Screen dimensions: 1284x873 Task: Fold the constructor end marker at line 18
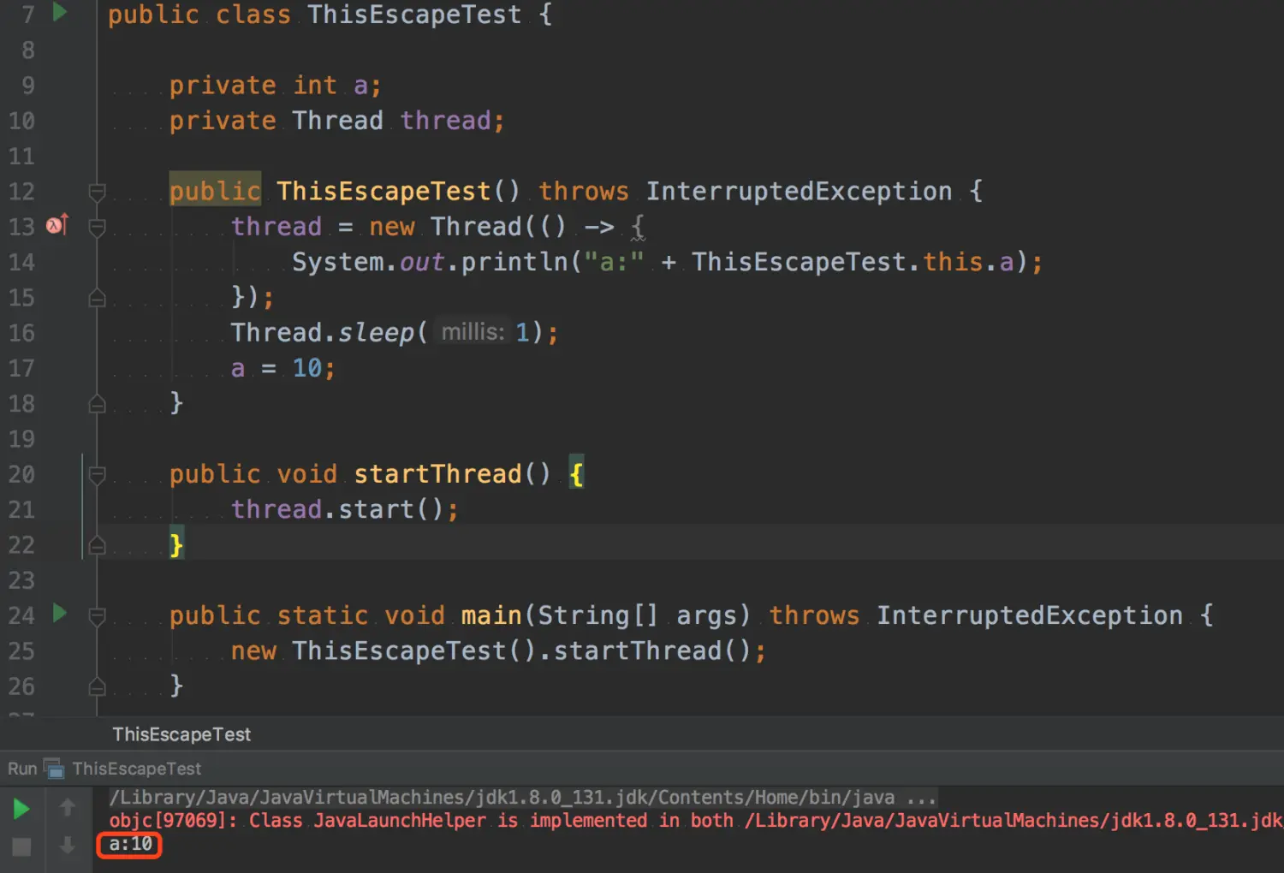point(97,404)
